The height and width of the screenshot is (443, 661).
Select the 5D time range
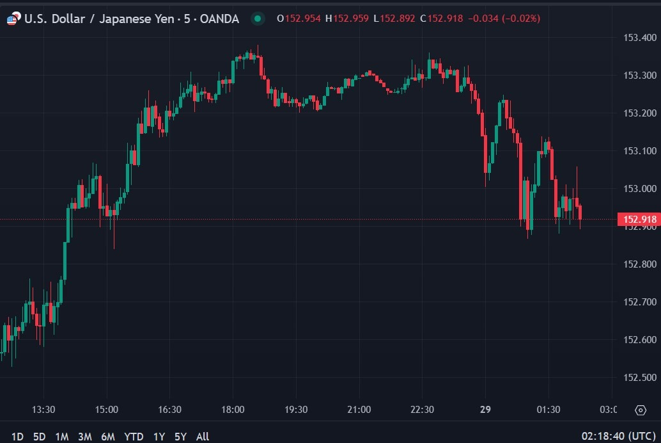(39, 436)
